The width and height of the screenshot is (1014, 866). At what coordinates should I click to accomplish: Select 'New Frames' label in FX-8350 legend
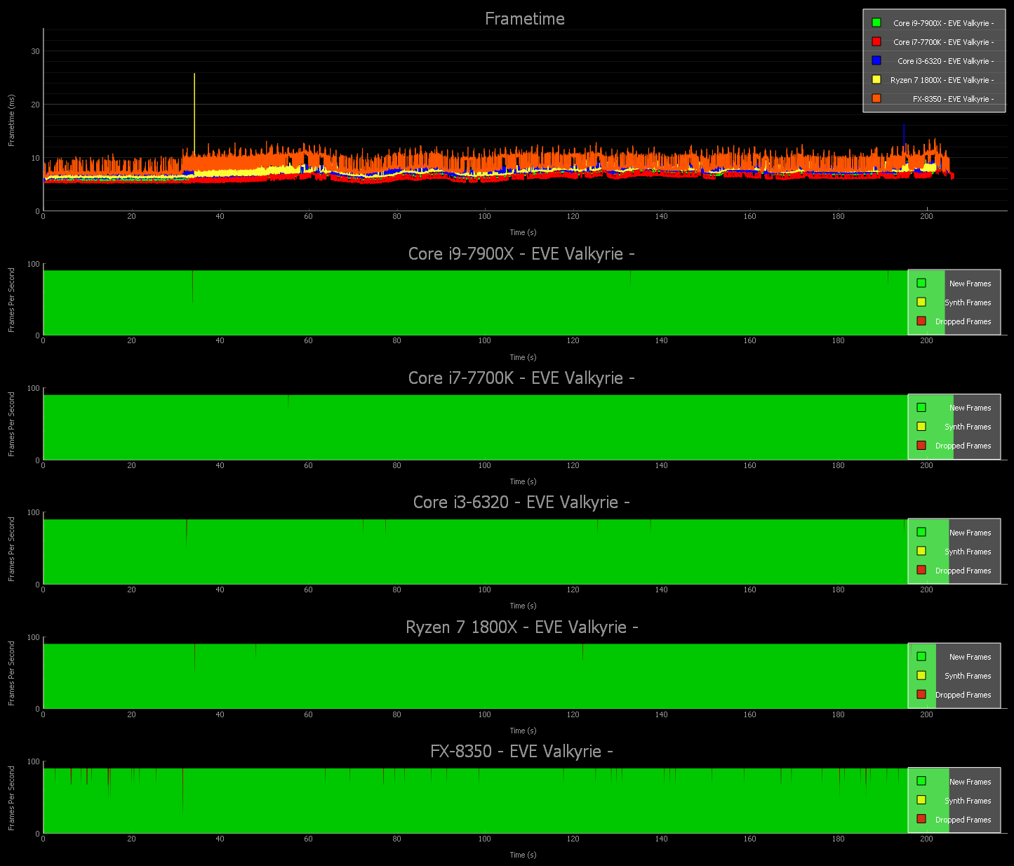(970, 782)
